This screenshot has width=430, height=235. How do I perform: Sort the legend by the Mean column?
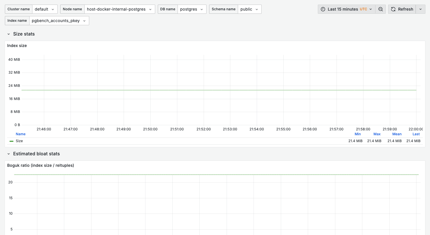pyautogui.click(x=397, y=134)
